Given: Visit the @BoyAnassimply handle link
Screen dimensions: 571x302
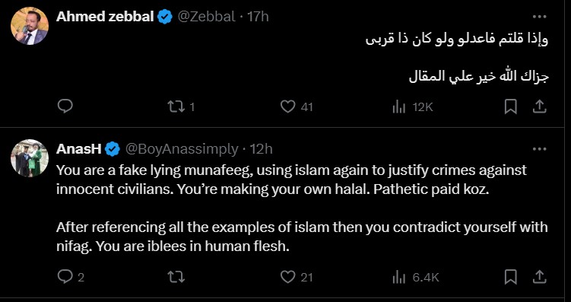Looking at the screenshot, I should point(182,149).
